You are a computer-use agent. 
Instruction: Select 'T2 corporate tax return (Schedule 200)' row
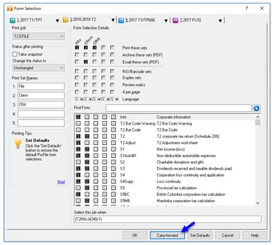point(165,136)
